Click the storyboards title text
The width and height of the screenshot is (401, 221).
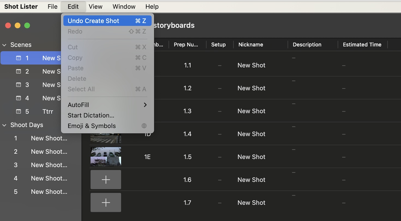click(x=174, y=25)
